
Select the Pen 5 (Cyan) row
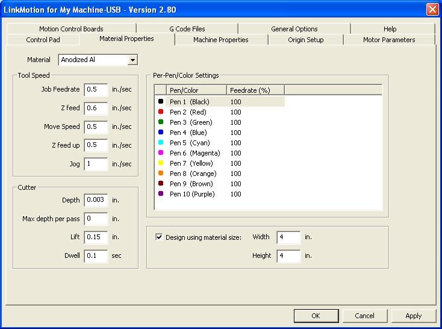(x=220, y=143)
